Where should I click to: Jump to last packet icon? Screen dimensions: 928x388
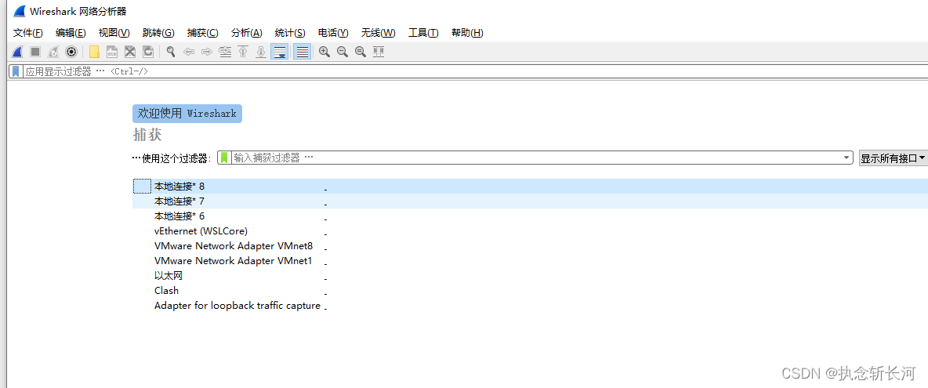260,52
